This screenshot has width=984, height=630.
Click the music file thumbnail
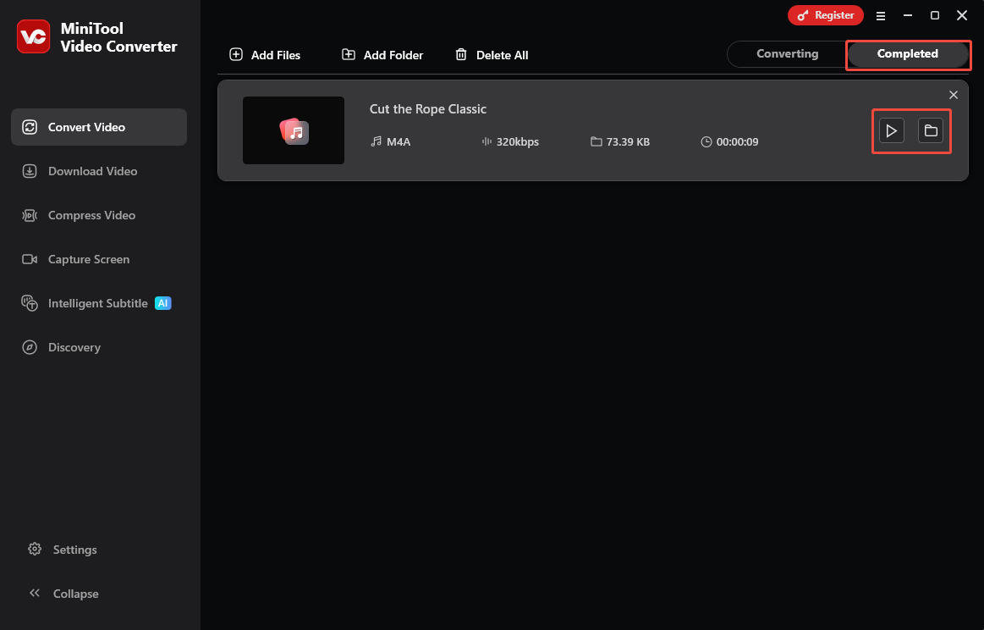coord(294,130)
